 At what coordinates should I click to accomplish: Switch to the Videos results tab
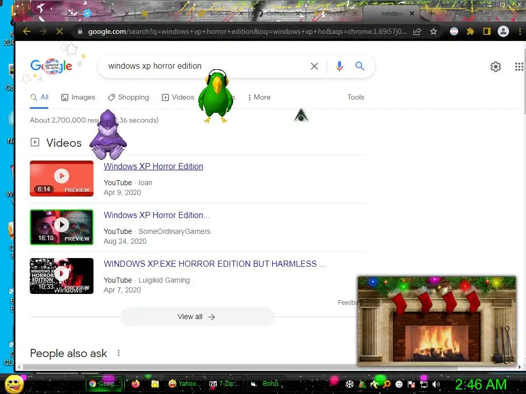(x=178, y=97)
